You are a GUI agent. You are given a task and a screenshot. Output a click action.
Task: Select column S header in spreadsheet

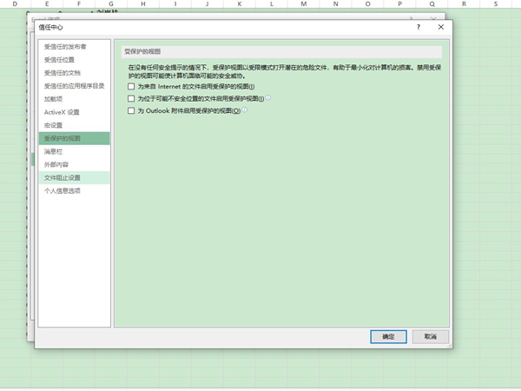point(496,4)
